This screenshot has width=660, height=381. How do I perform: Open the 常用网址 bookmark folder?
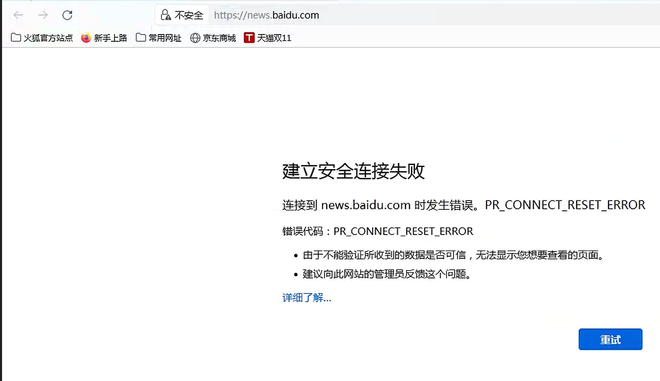click(x=159, y=38)
